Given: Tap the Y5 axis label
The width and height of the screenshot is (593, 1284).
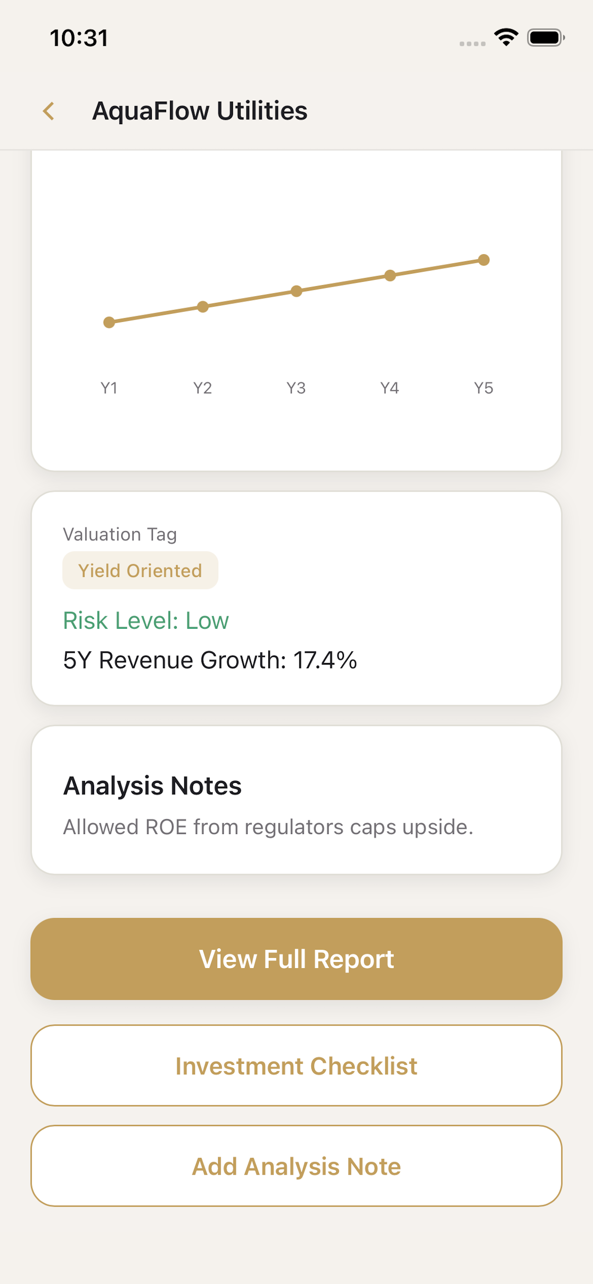Looking at the screenshot, I should point(484,388).
